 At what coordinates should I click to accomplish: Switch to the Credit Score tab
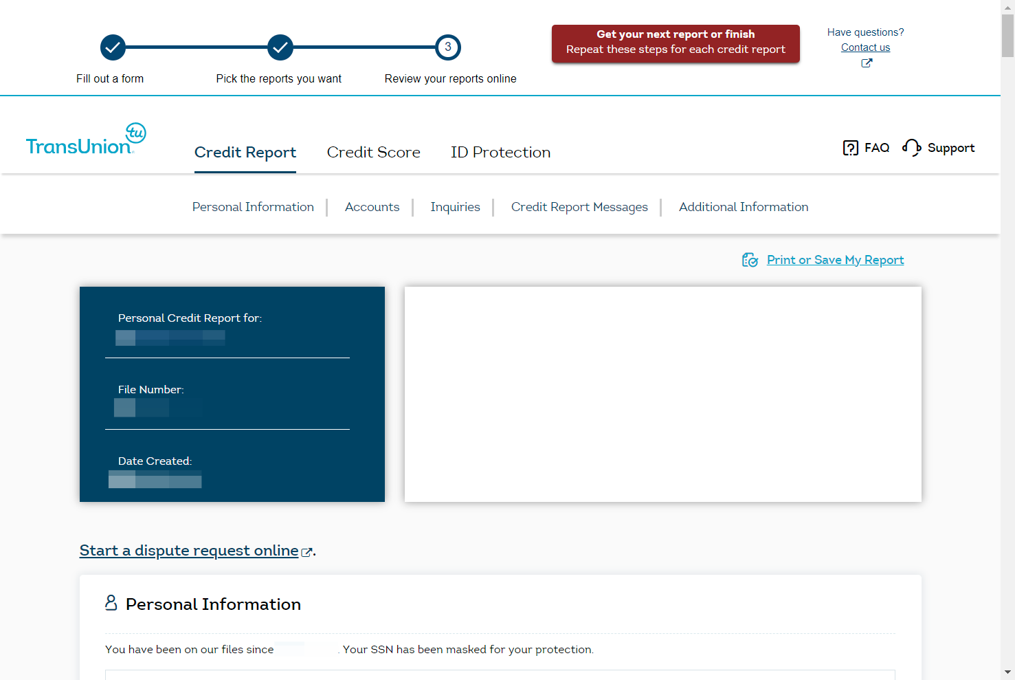(374, 152)
